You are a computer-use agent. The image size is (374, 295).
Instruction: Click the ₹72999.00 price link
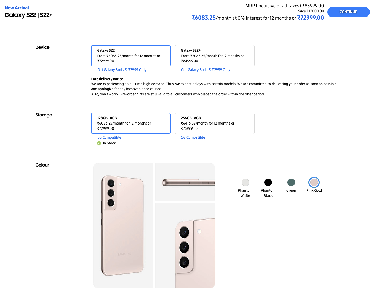point(311,18)
